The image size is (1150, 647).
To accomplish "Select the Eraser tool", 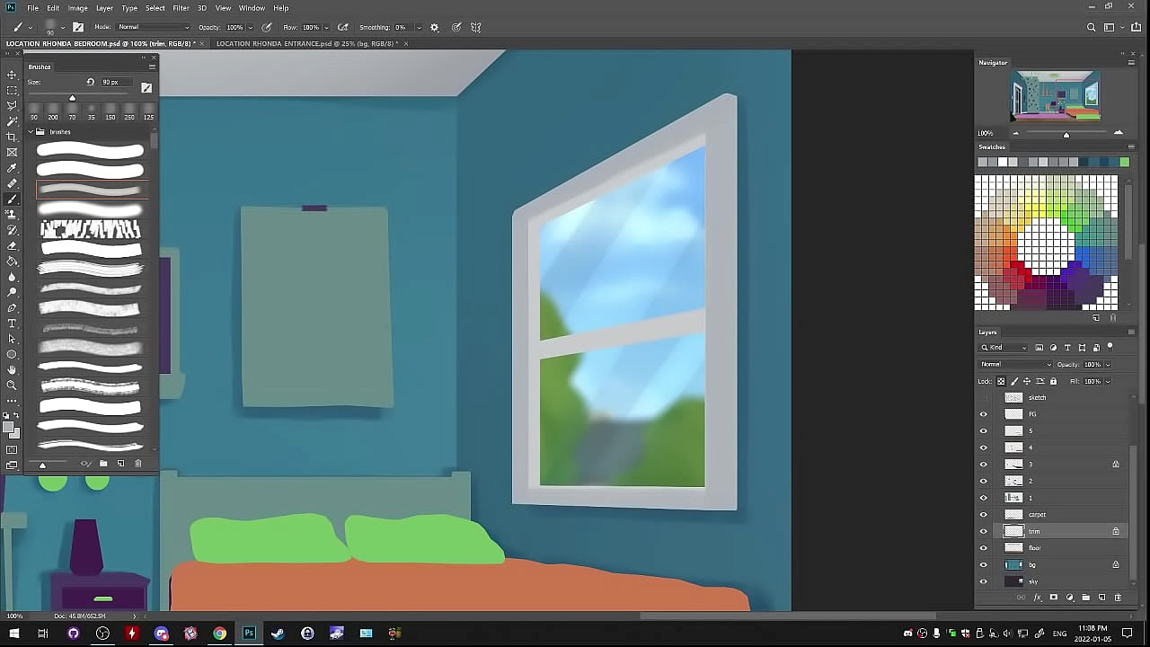I will click(12, 245).
